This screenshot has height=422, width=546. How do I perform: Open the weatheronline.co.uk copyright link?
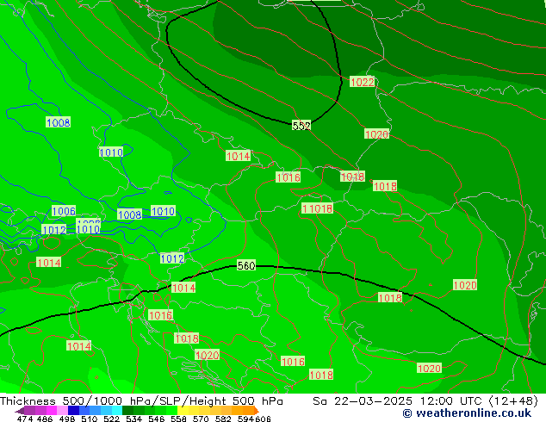click(x=467, y=413)
